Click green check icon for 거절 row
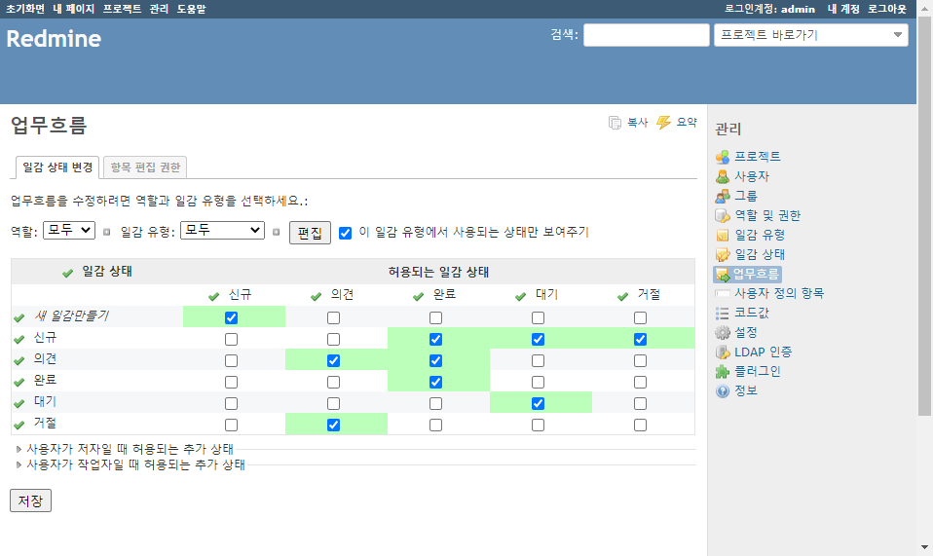 [19, 425]
